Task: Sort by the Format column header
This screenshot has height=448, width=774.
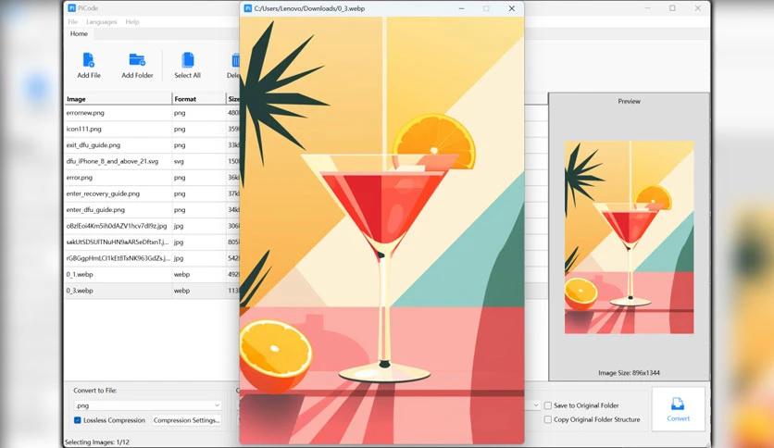Action: 199,99
